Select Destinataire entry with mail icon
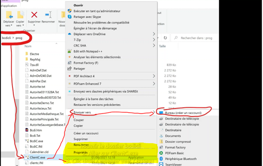The width and height of the screenshot is (263, 166). tap(173, 130)
